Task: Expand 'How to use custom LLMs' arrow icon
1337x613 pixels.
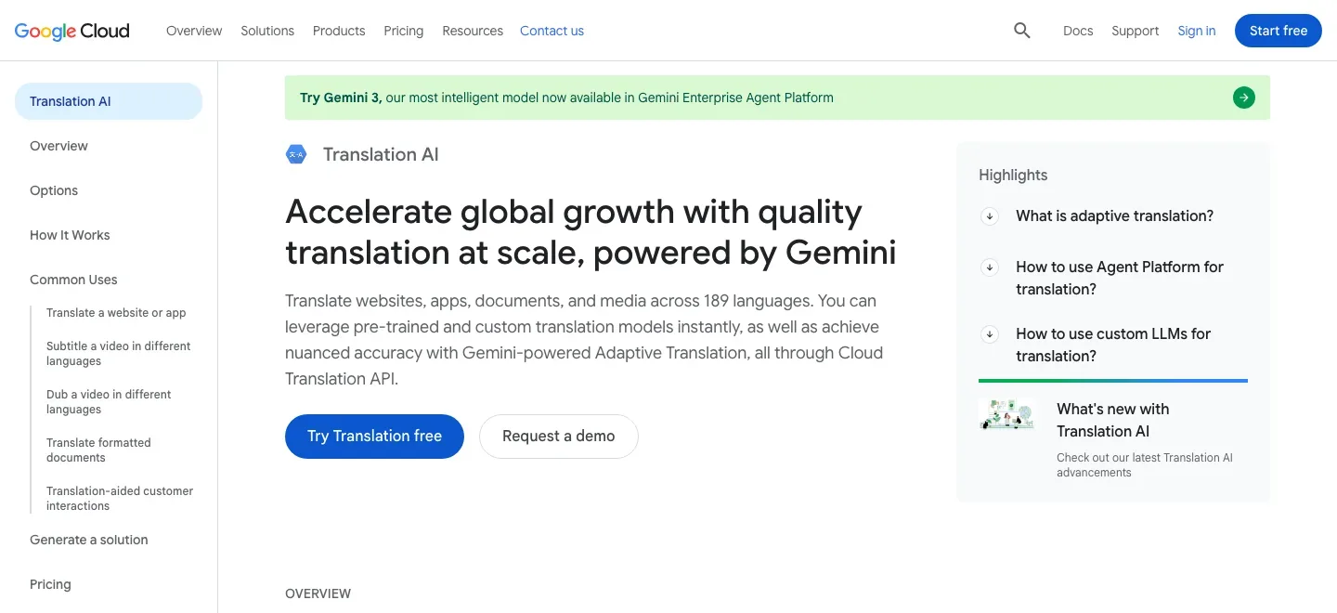Action: coord(990,334)
